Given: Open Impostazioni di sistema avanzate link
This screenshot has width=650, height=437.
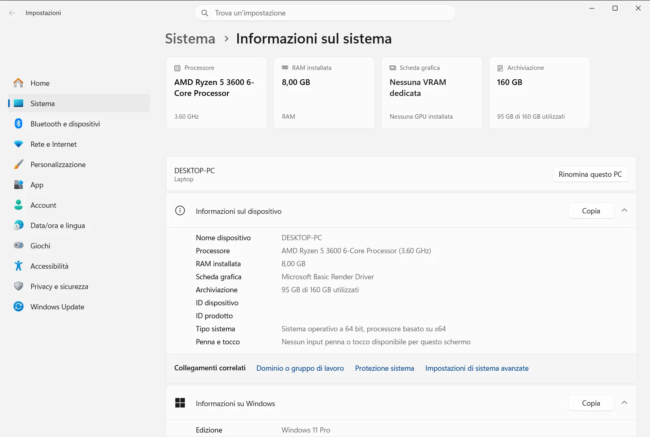Looking at the screenshot, I should pos(477,368).
